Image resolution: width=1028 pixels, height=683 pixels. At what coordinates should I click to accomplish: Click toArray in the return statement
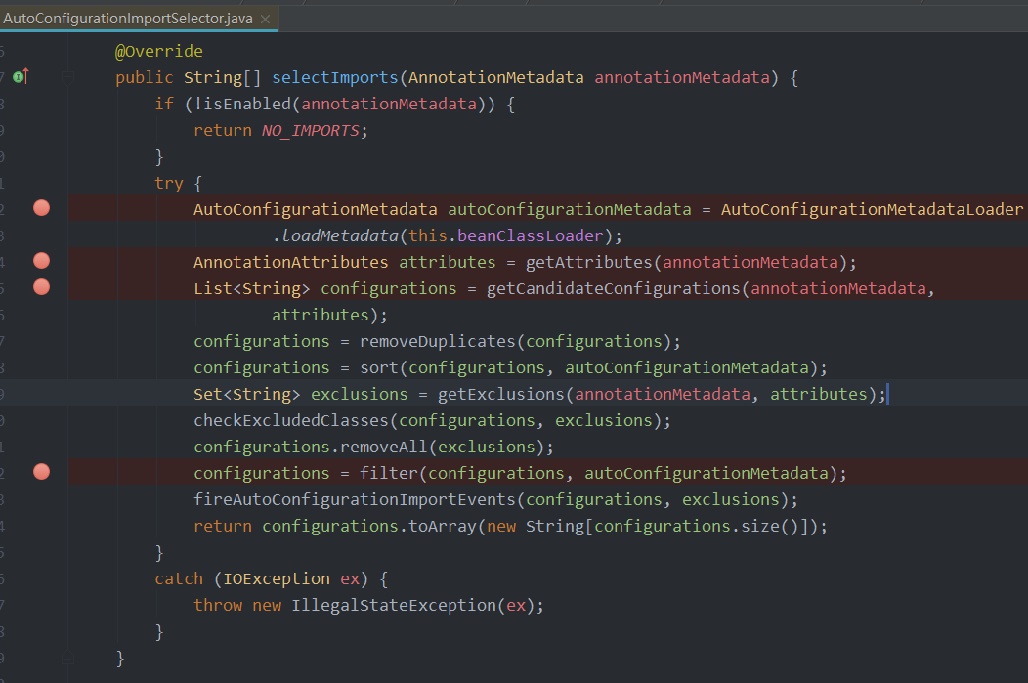(443, 527)
